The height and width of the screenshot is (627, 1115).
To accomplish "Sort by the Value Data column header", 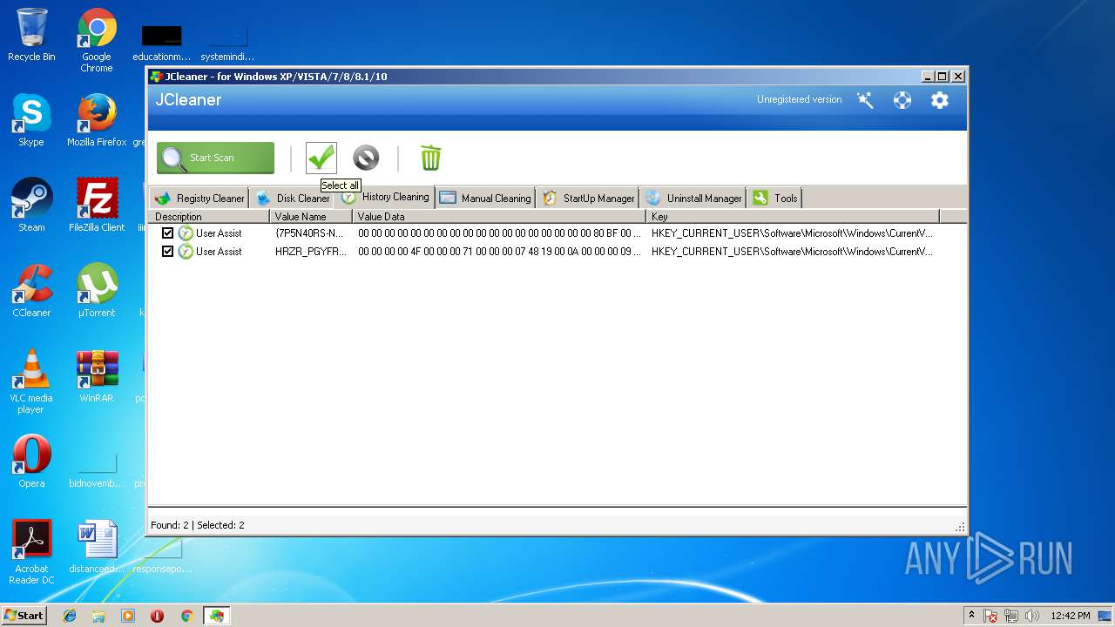I will click(499, 216).
